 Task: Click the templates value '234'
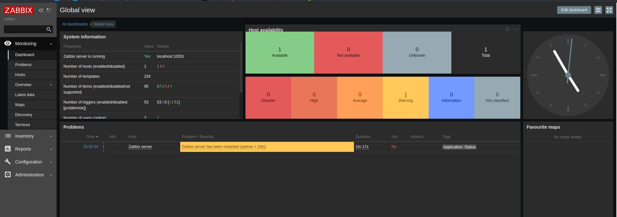[x=147, y=76]
